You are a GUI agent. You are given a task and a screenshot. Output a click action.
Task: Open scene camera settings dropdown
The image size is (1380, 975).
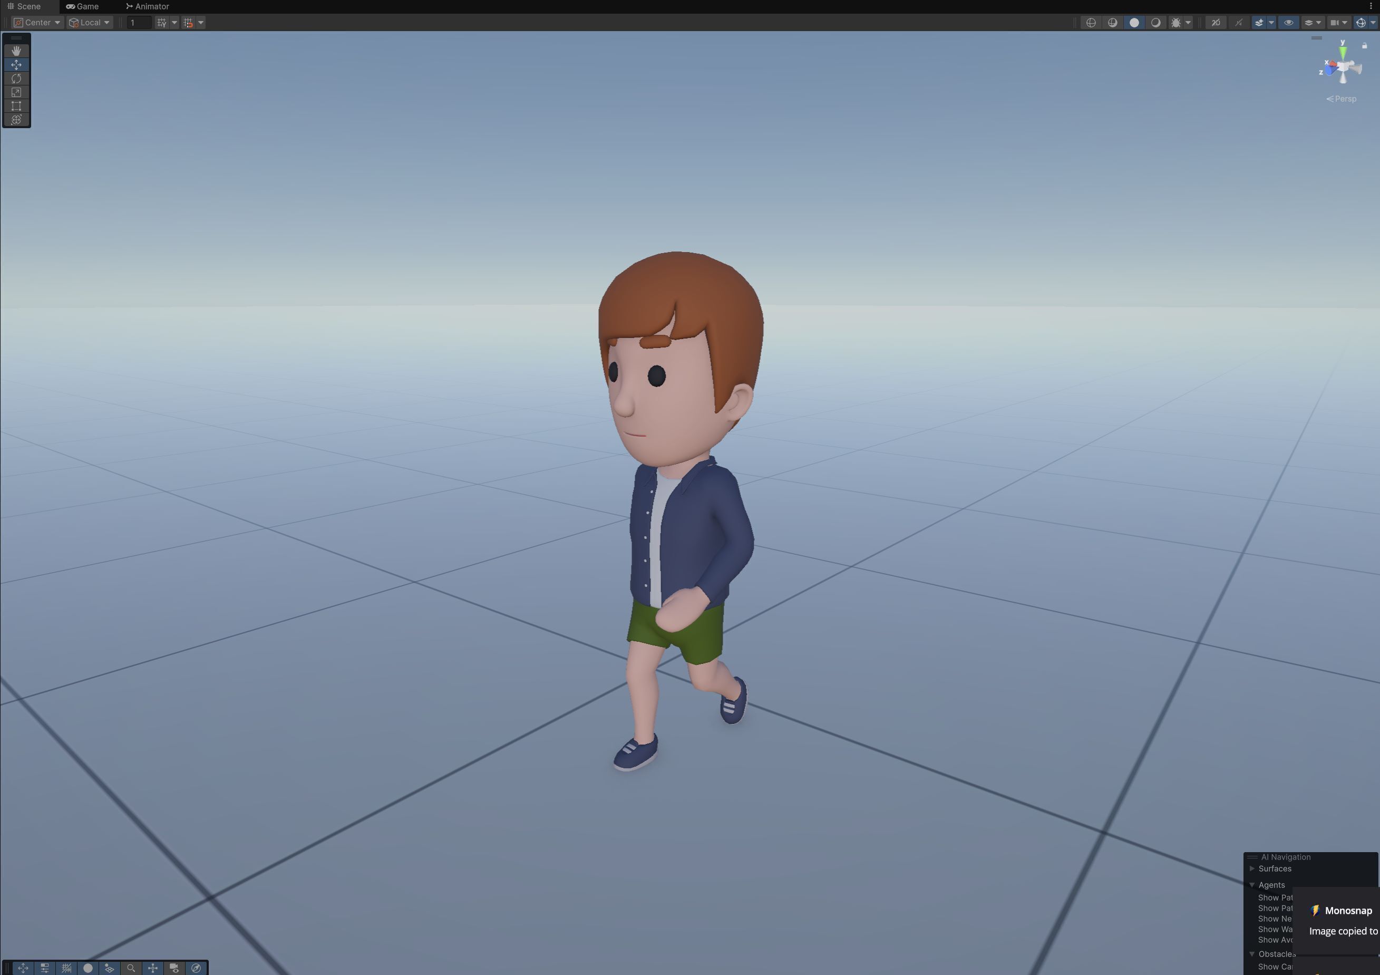pyautogui.click(x=1339, y=23)
